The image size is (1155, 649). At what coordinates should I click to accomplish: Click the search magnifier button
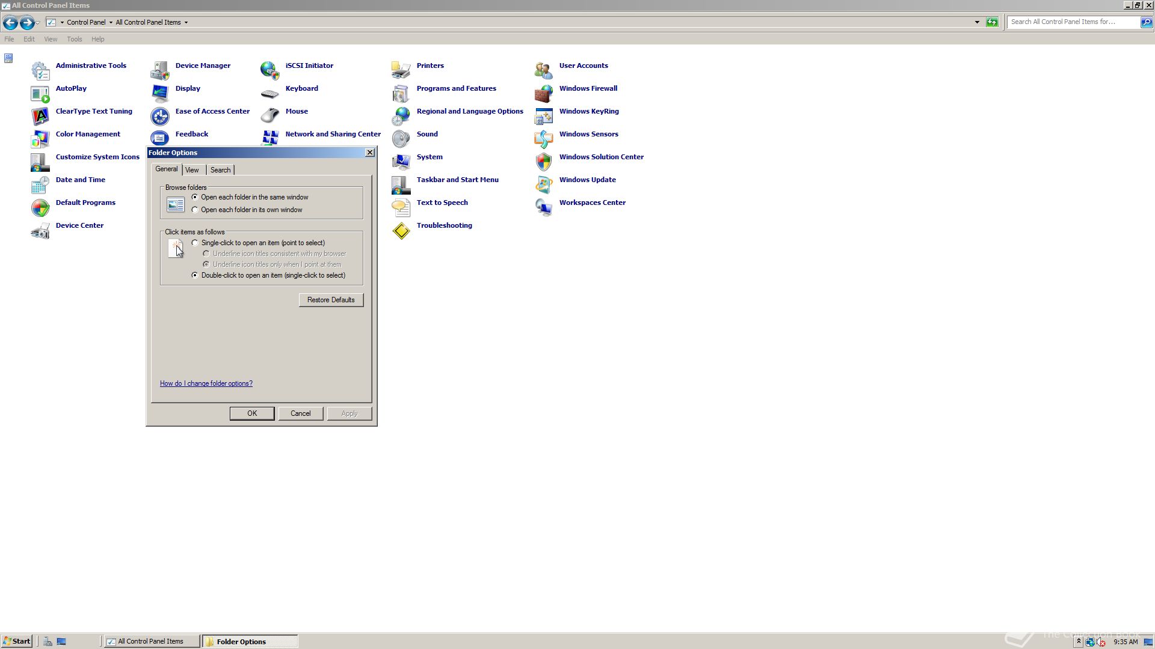[x=1147, y=22]
